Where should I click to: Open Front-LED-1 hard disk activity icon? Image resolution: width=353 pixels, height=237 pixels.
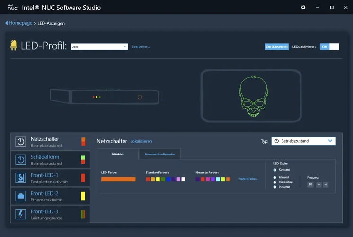point(21,178)
